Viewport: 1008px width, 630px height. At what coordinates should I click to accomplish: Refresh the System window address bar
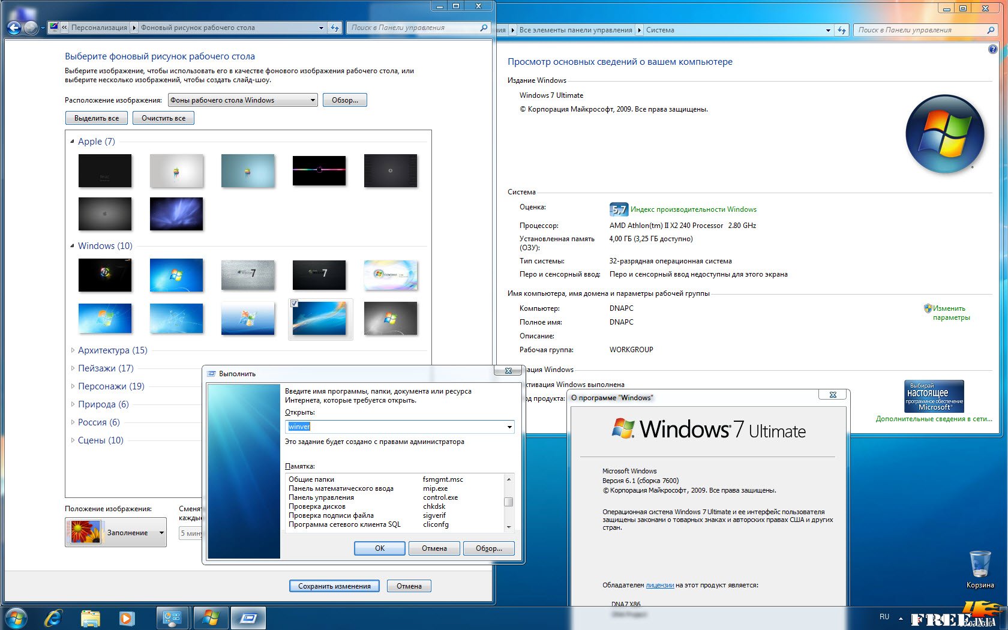[842, 30]
